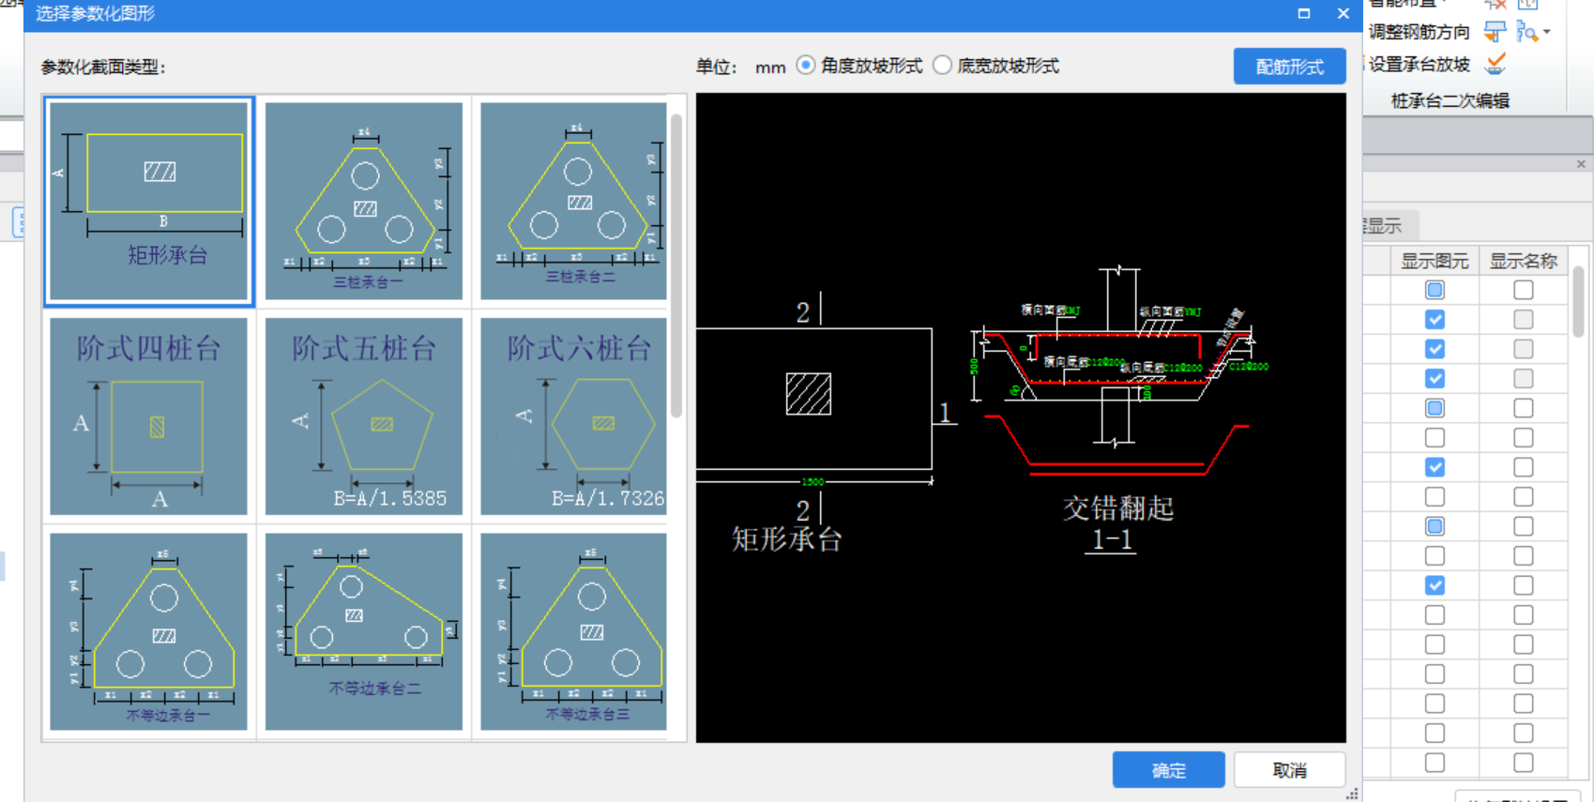The height and width of the screenshot is (802, 1594).
Task: Confirm with the 确定 button
Action: coord(1169,770)
